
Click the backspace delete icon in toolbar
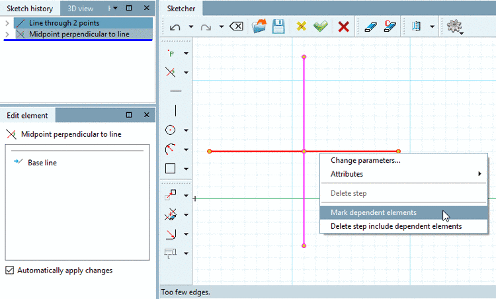[236, 26]
